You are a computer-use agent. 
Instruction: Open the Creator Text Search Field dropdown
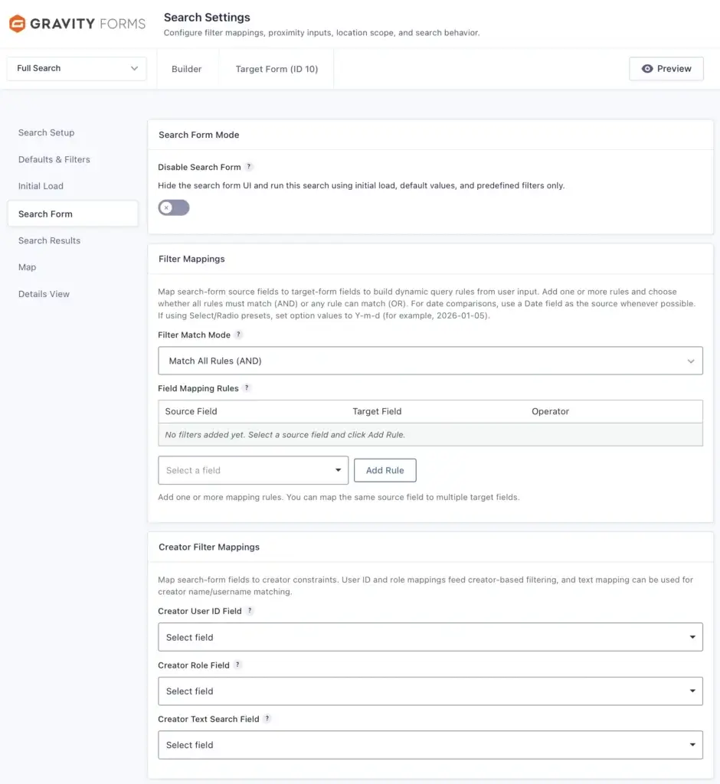pos(430,745)
